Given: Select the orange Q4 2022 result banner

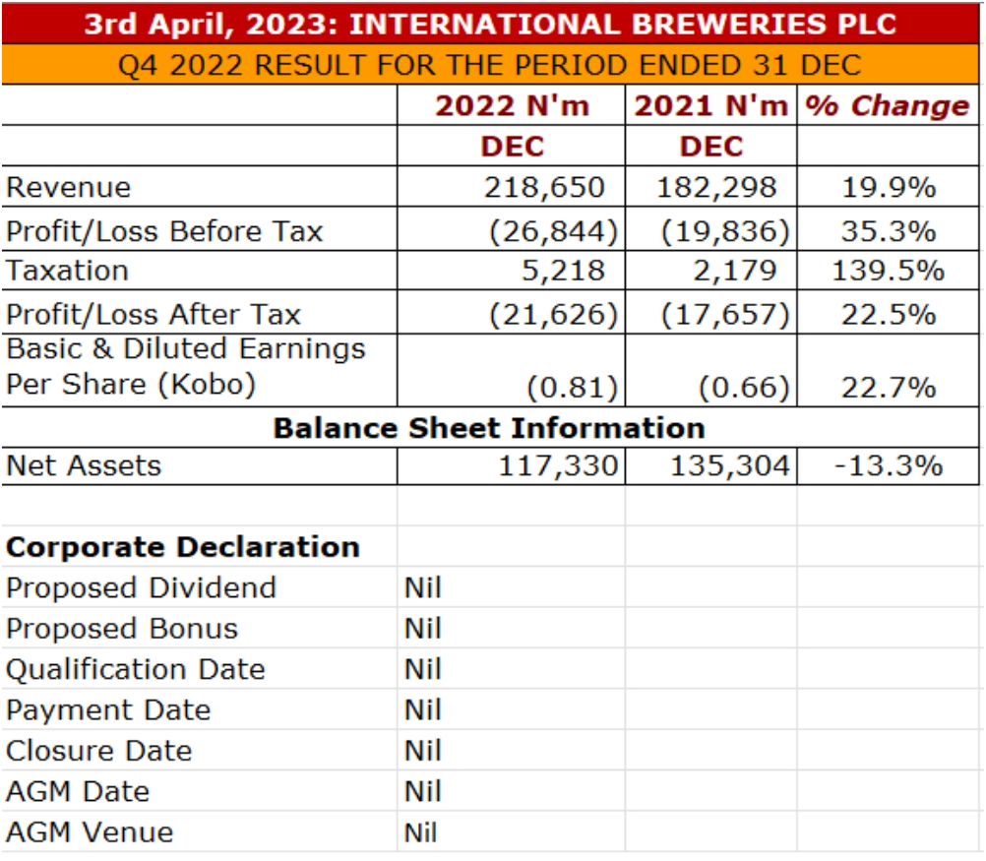Looking at the screenshot, I should (x=491, y=65).
